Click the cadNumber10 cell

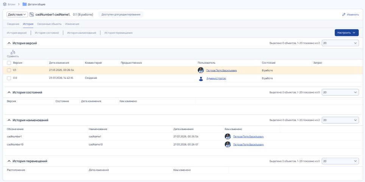[x=15, y=145]
